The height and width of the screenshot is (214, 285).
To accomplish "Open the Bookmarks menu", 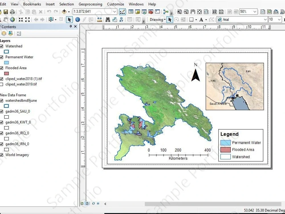I will tap(32, 4).
